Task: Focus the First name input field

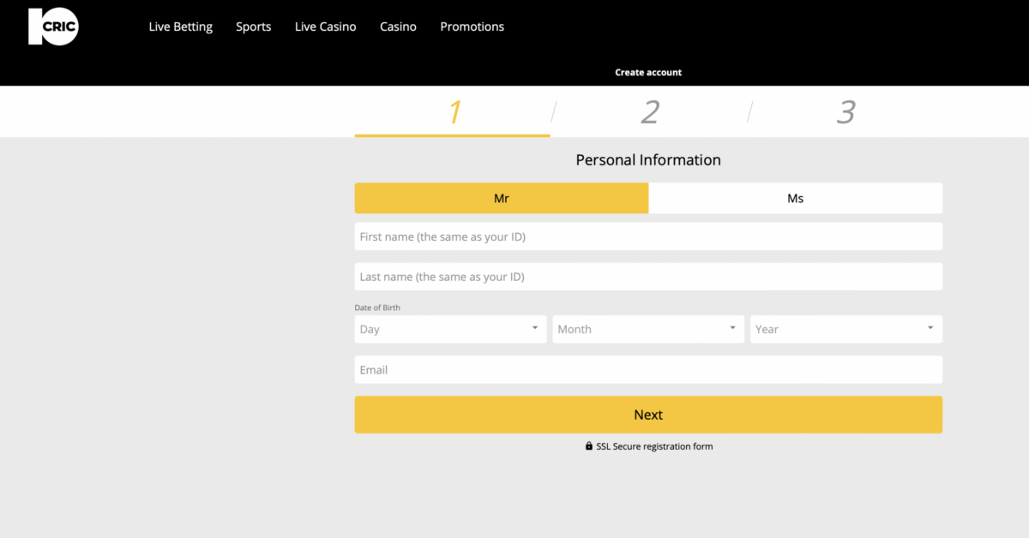Action: pos(648,236)
